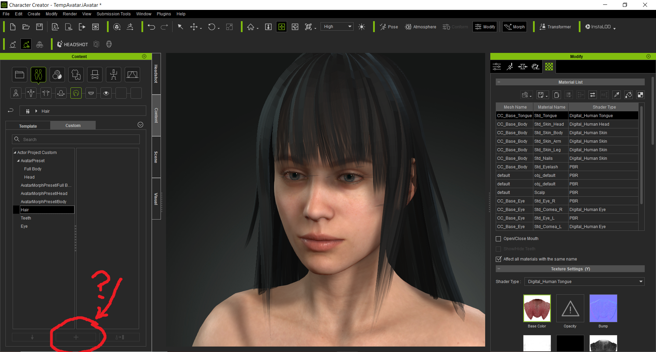This screenshot has width=656, height=352.
Task: Toggle the Modify panel button in toolbar
Action: coord(485,27)
